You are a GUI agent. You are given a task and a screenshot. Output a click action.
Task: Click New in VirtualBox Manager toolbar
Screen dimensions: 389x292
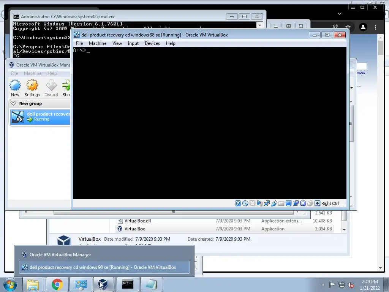15,88
